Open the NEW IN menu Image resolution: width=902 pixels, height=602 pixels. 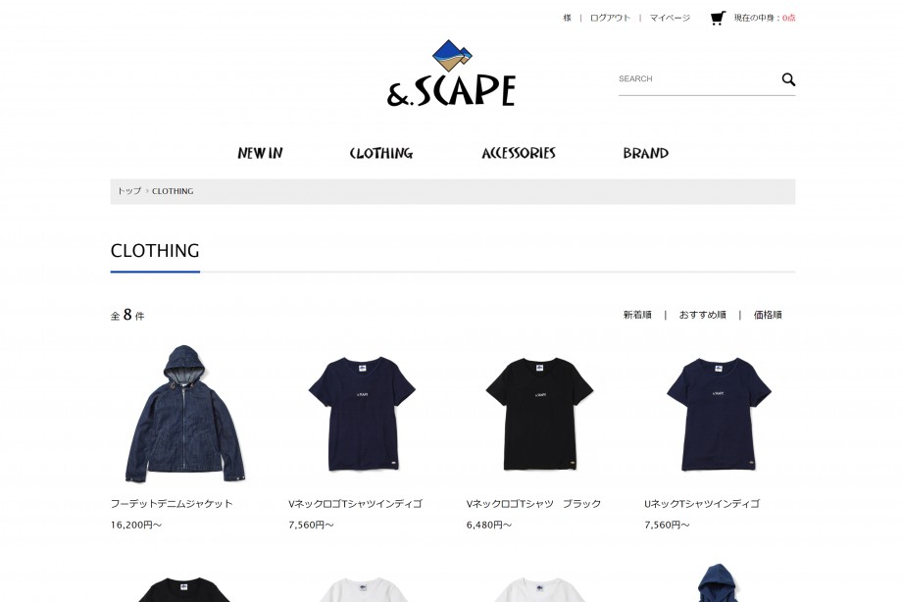pos(260,153)
